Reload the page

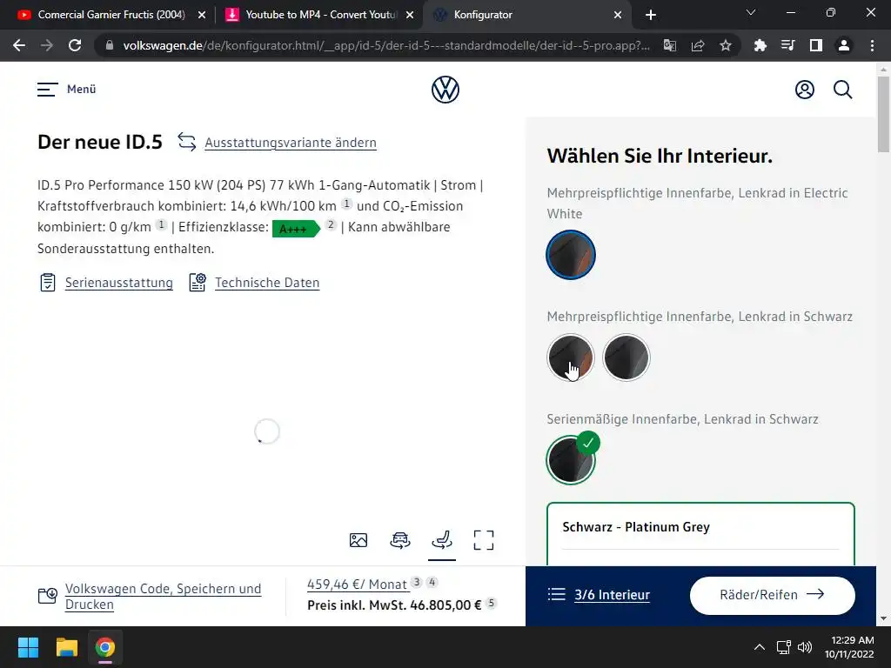(x=75, y=45)
